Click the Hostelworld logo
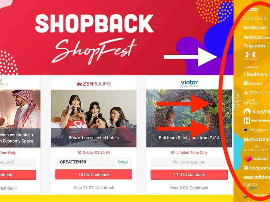Screen dimensions: 270x202 click(257, 121)
